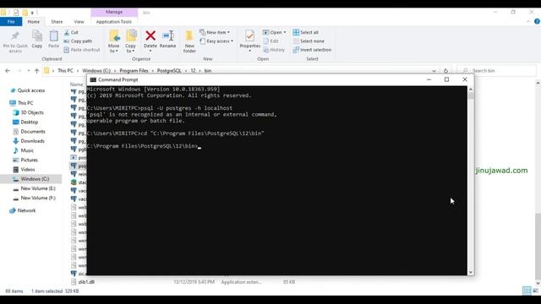Click Pin to Quick access icon
The height and width of the screenshot is (304, 541).
pyautogui.click(x=15, y=35)
